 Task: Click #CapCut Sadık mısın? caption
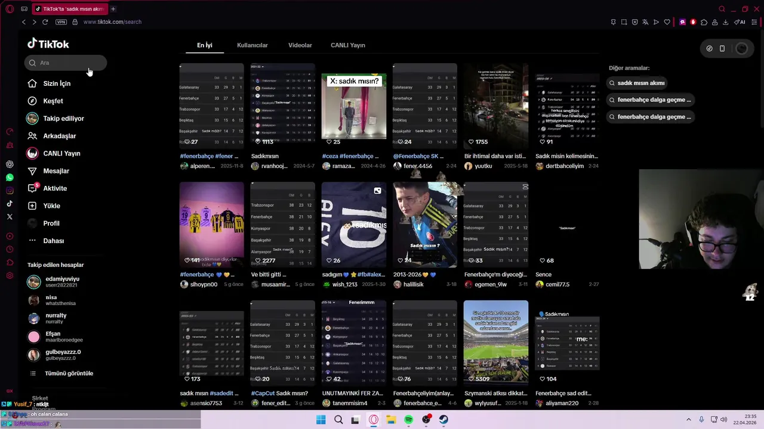(280, 394)
